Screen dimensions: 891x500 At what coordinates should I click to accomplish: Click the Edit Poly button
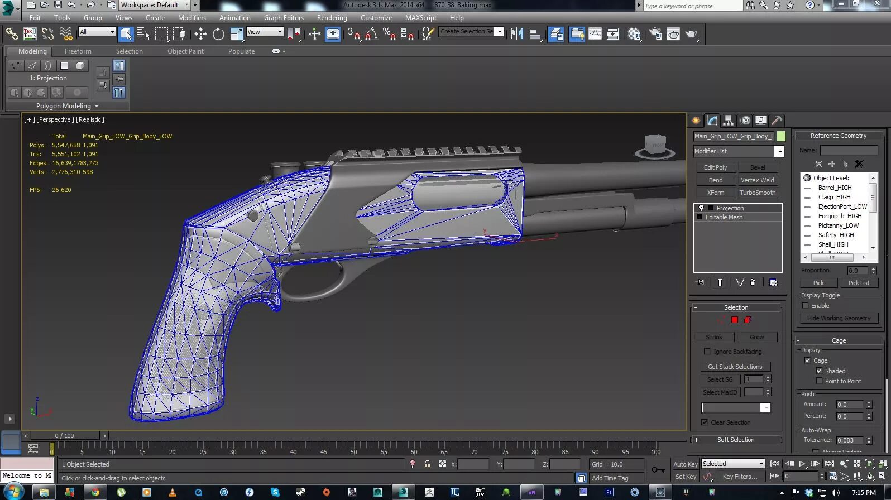tap(716, 167)
